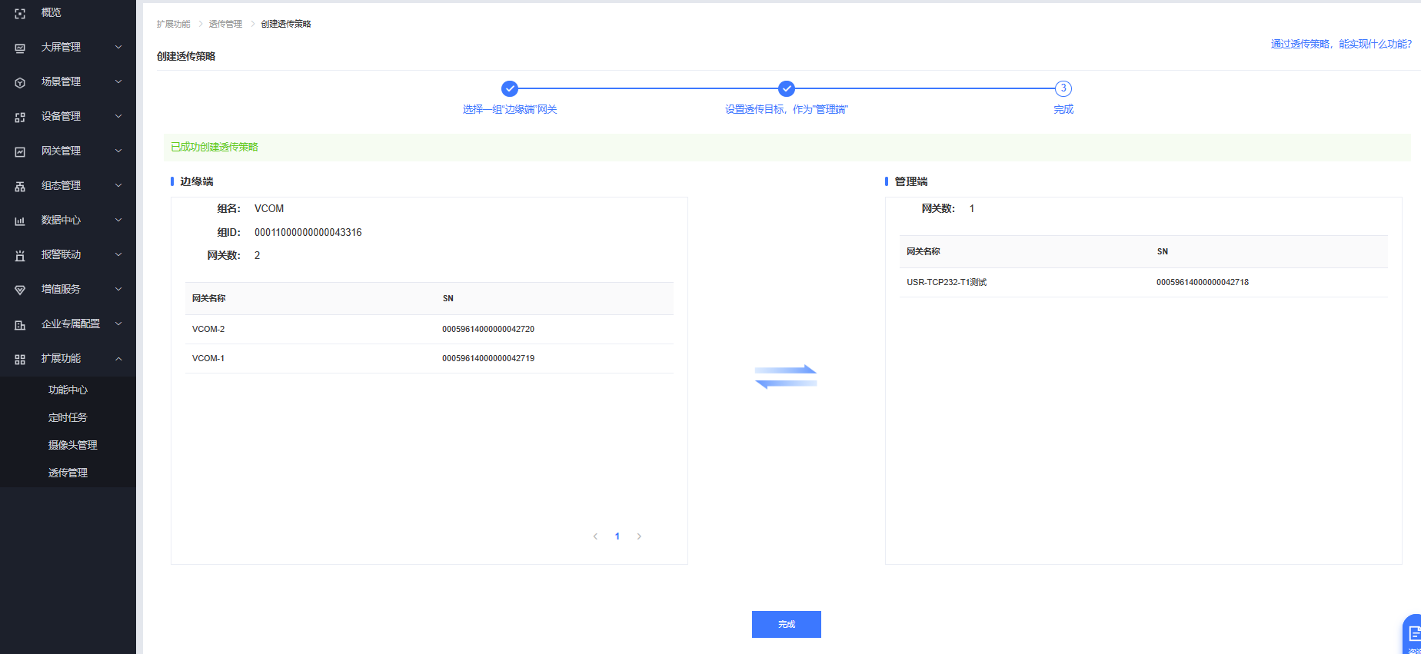Screen dimensions: 1421x654
Task: Expand the 企业专属配置 menu chevron
Action: click(118, 324)
